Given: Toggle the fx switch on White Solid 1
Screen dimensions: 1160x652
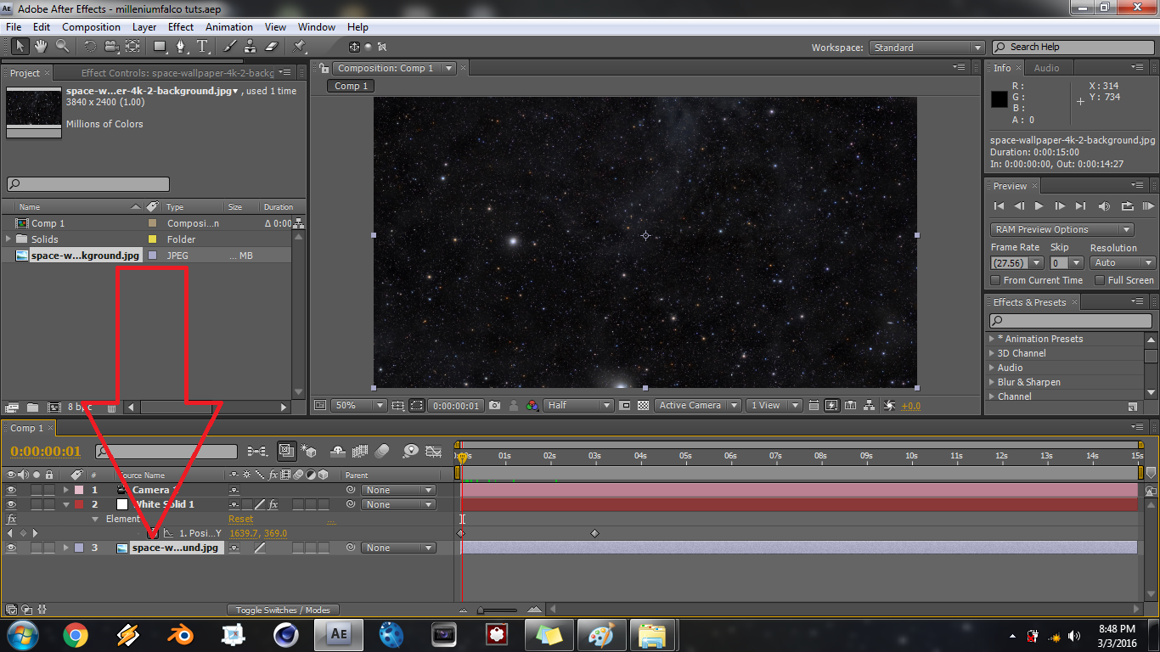Looking at the screenshot, I should click(x=273, y=504).
